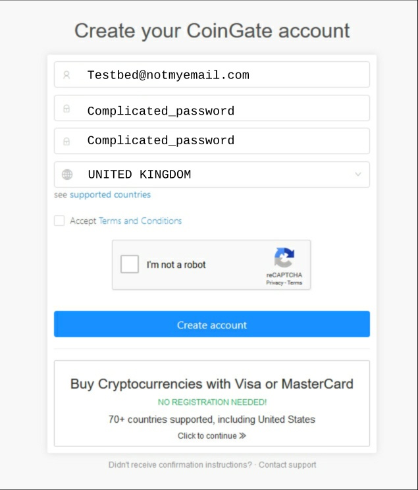Click the reCAPTCHA logo icon
The image size is (418, 490).
point(284,258)
